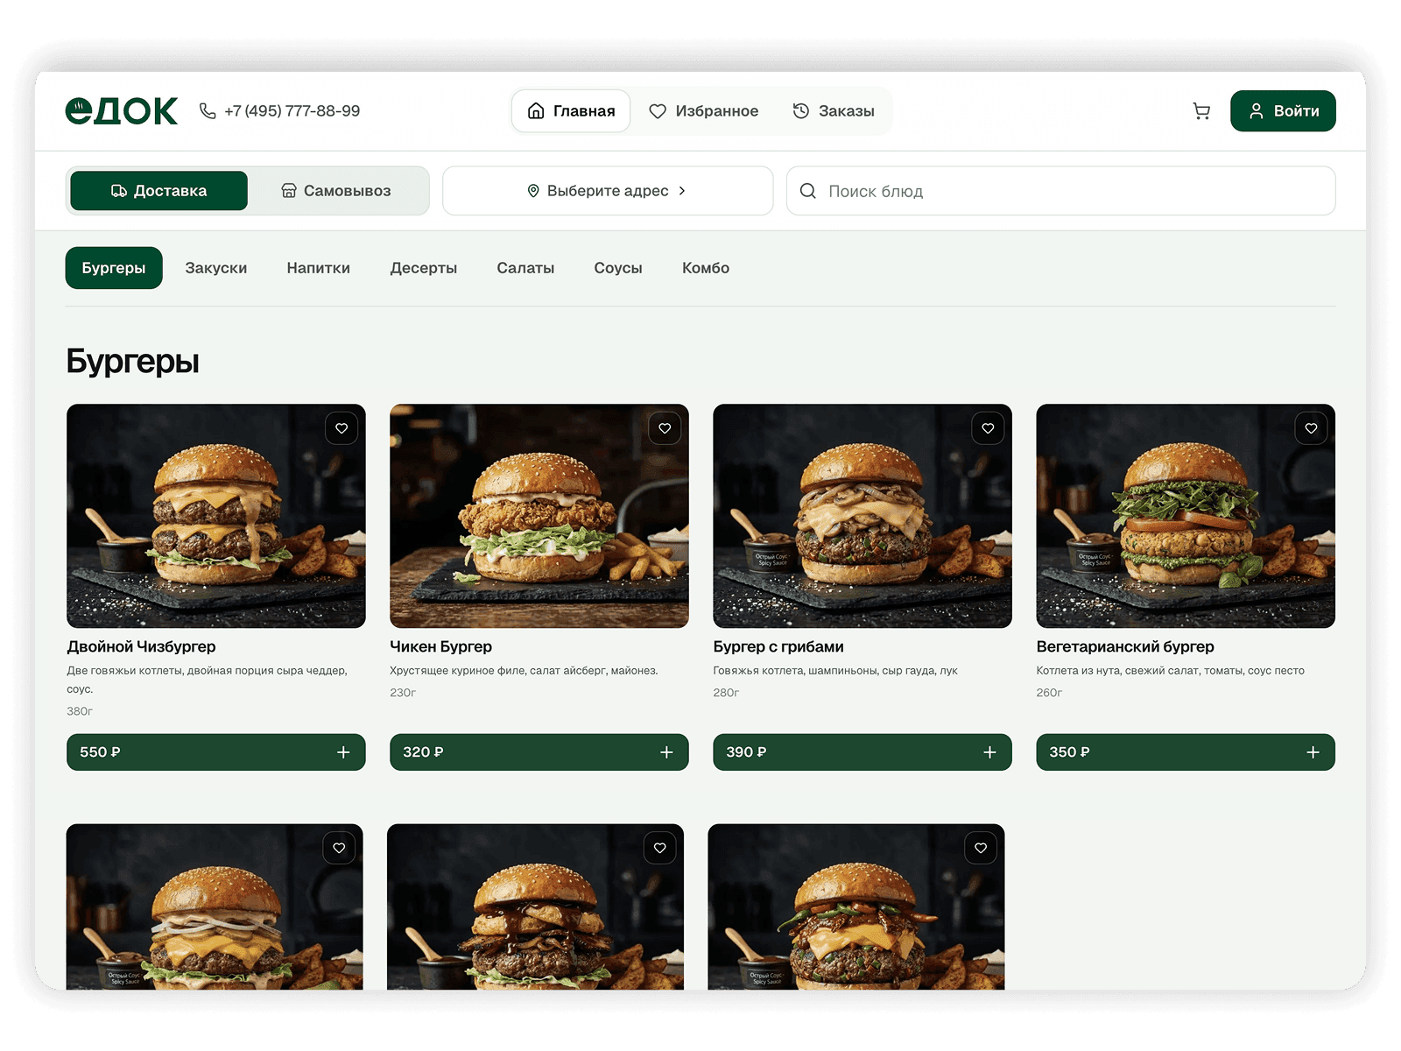Focus the Поиск блюд search field
This screenshot has height=1051, width=1401.
(x=1060, y=191)
